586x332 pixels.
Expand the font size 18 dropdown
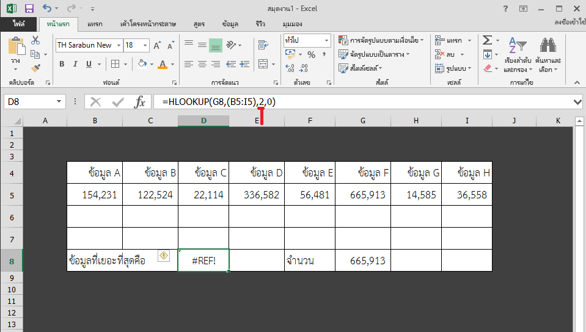[145, 45]
